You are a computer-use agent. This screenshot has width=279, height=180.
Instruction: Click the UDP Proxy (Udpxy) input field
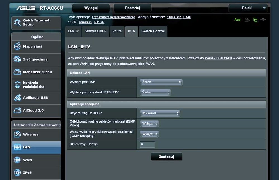[x=147, y=145]
